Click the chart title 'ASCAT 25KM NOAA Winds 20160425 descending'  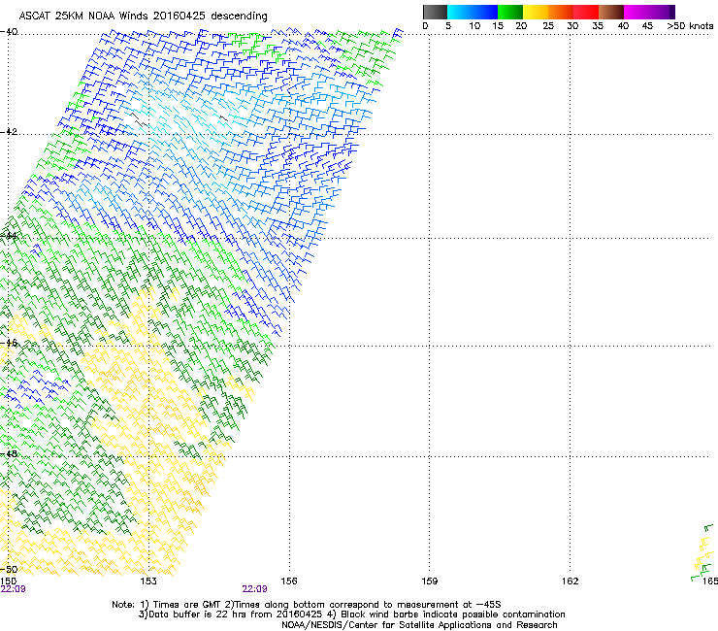tap(143, 16)
